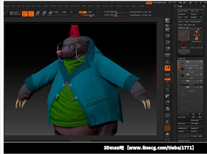207x154 pixels.
Task: Hide the TOPO_15COLOR06 subtool with eye icon
Action: point(201,62)
